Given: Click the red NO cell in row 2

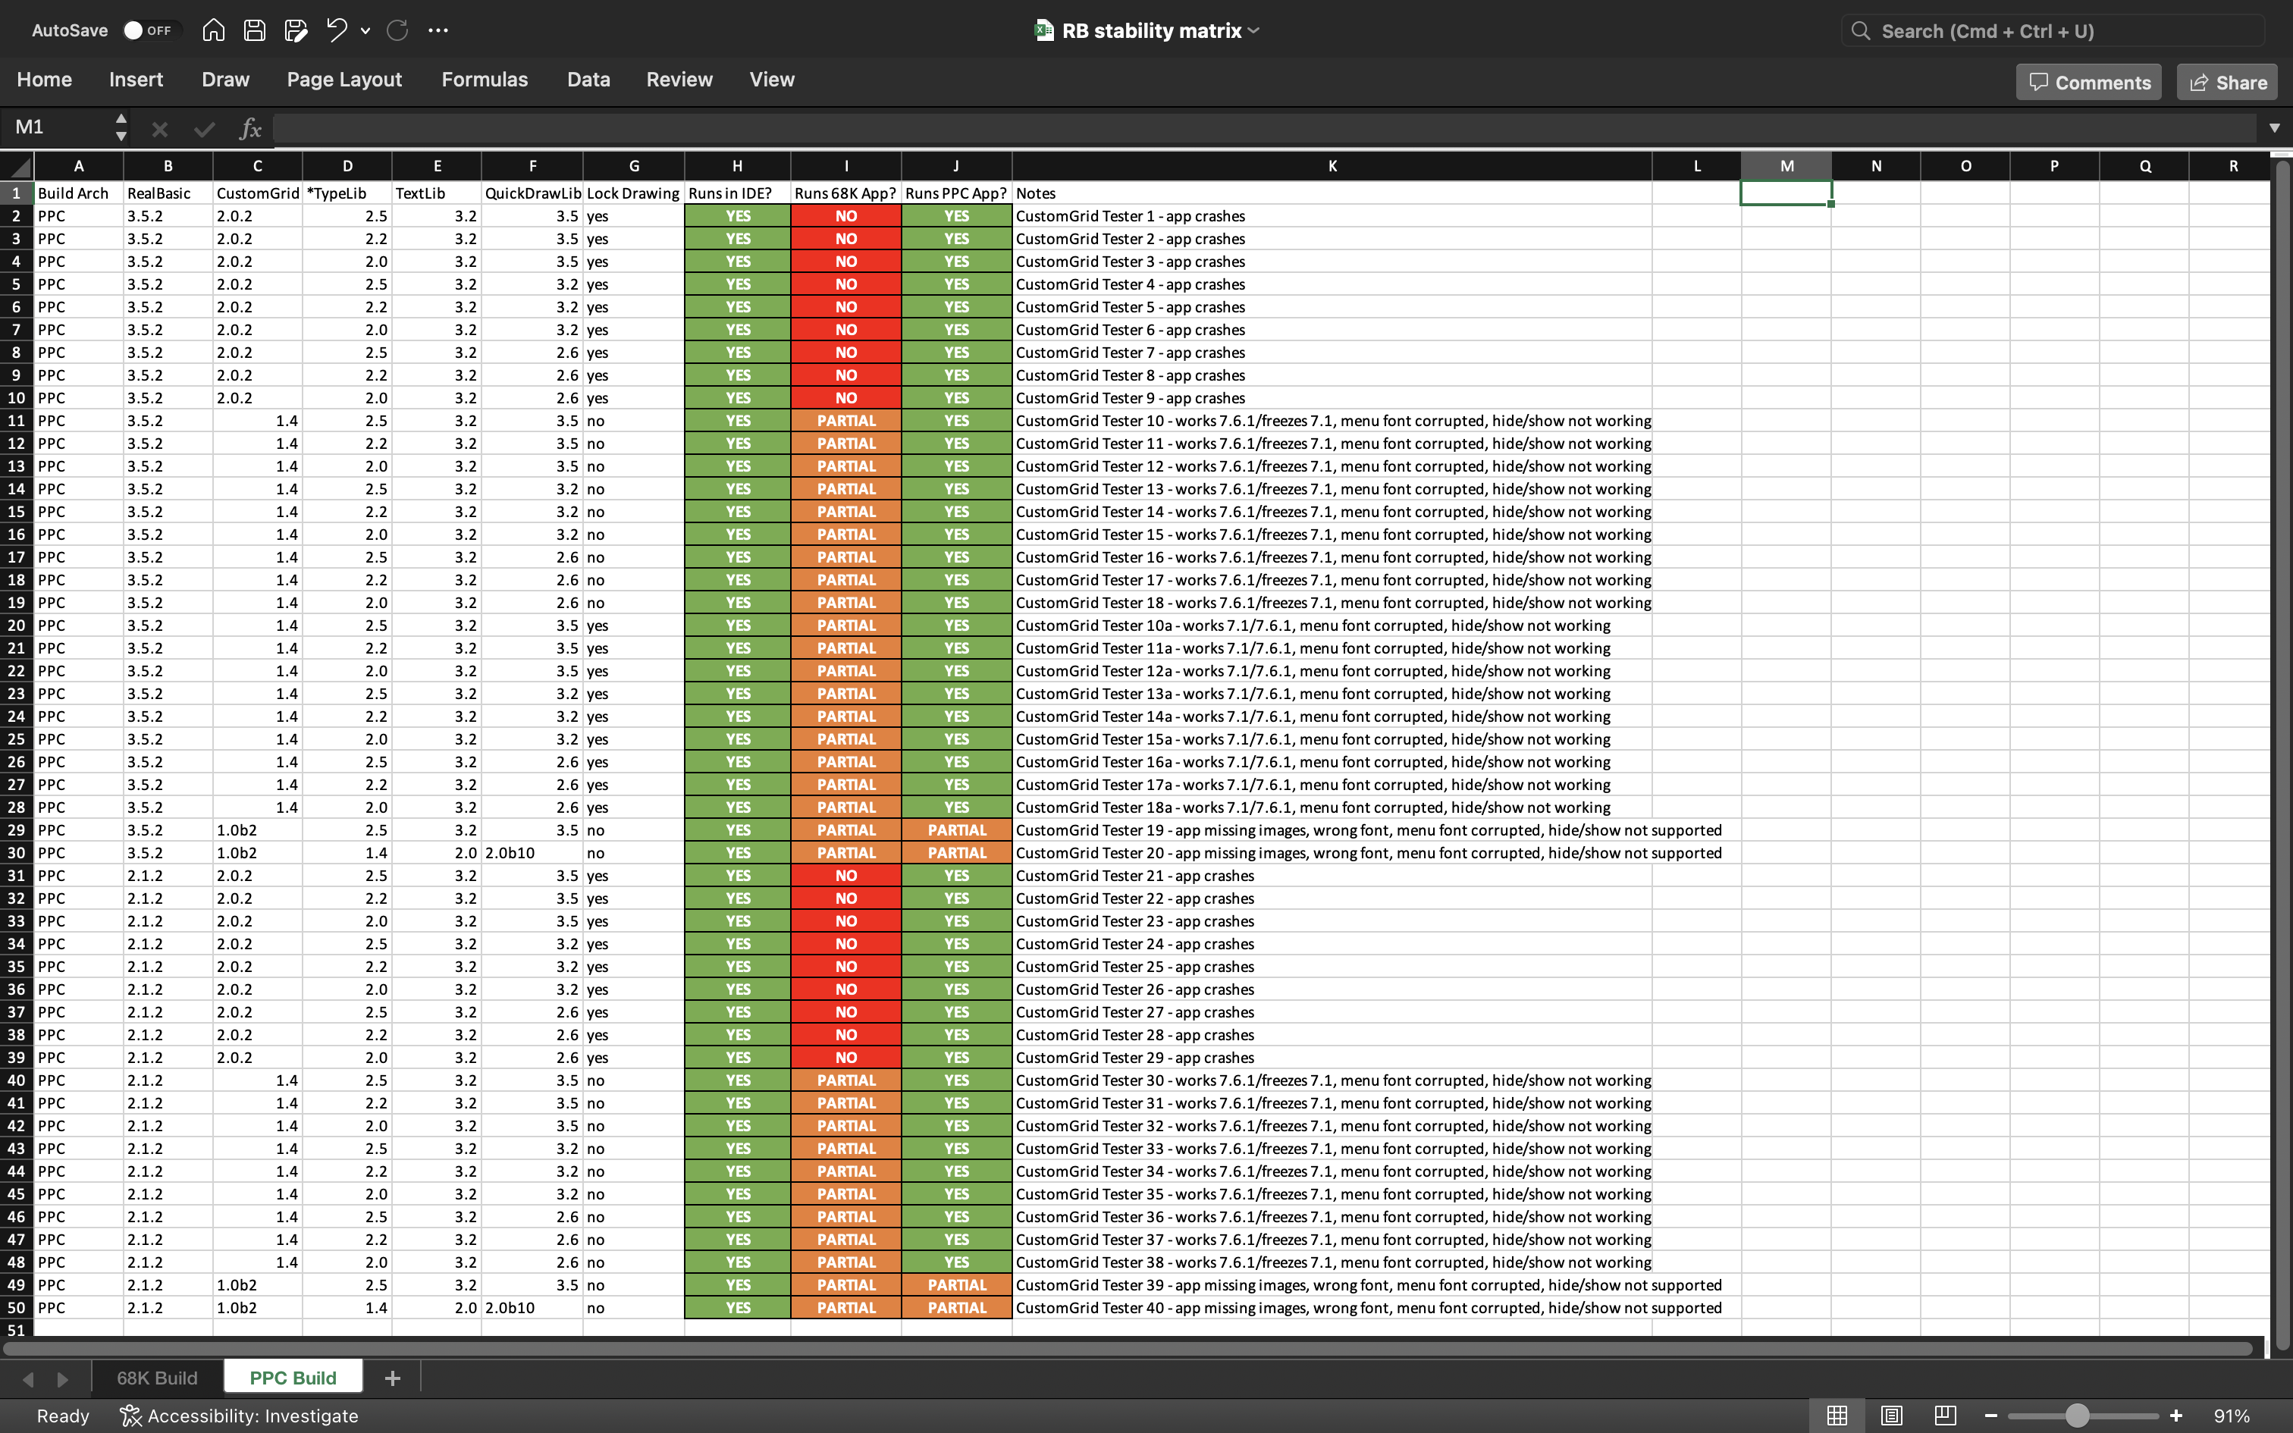Looking at the screenshot, I should click(x=846, y=216).
